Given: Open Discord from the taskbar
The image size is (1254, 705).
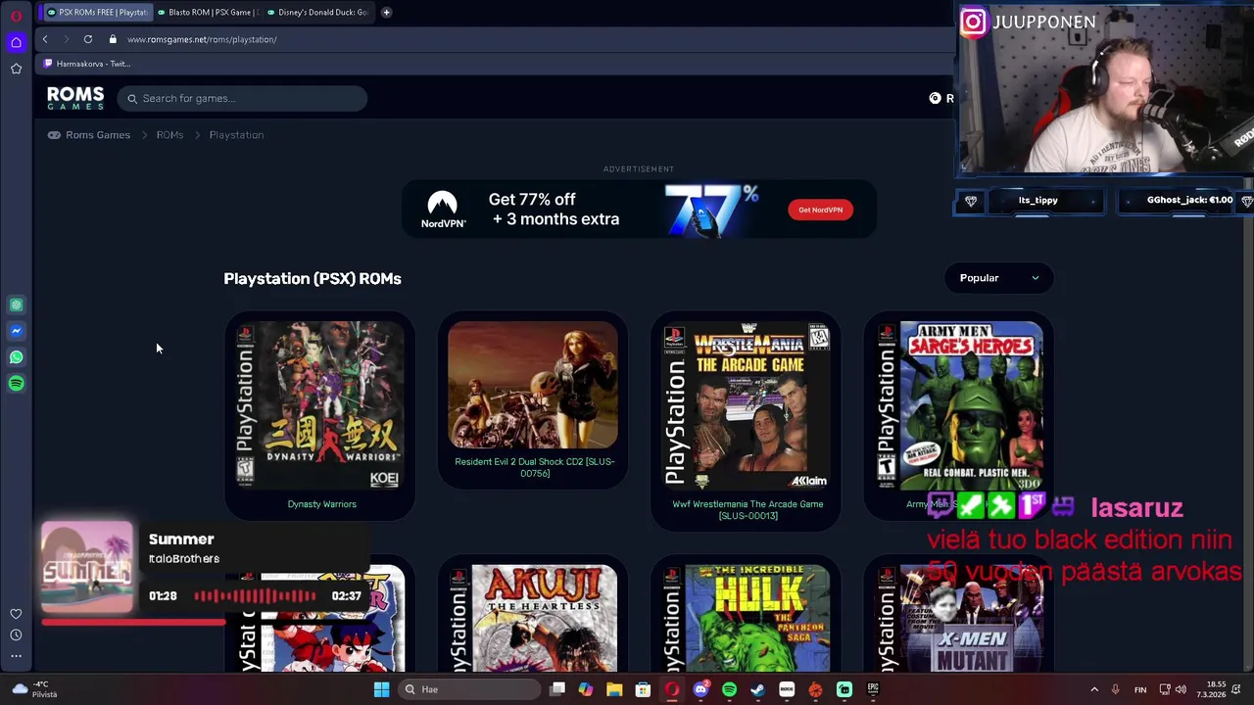Looking at the screenshot, I should pos(700,689).
